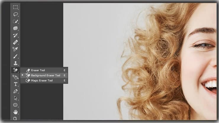Select the Type tool
Image resolution: width=219 pixels, height=123 pixels.
pyautogui.click(x=15, y=84)
